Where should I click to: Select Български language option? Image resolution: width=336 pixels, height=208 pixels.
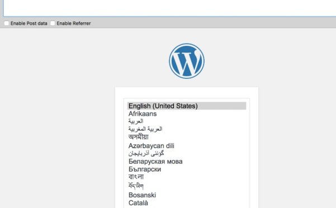[x=187, y=169]
